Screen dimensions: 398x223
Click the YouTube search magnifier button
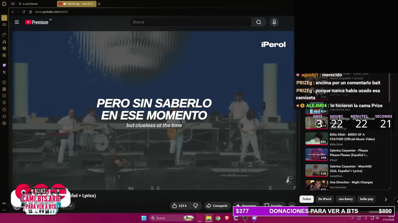259,22
